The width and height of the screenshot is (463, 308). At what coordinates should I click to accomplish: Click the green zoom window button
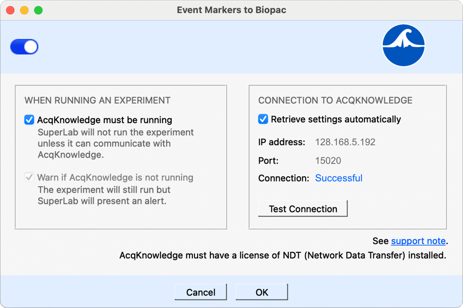(x=37, y=9)
